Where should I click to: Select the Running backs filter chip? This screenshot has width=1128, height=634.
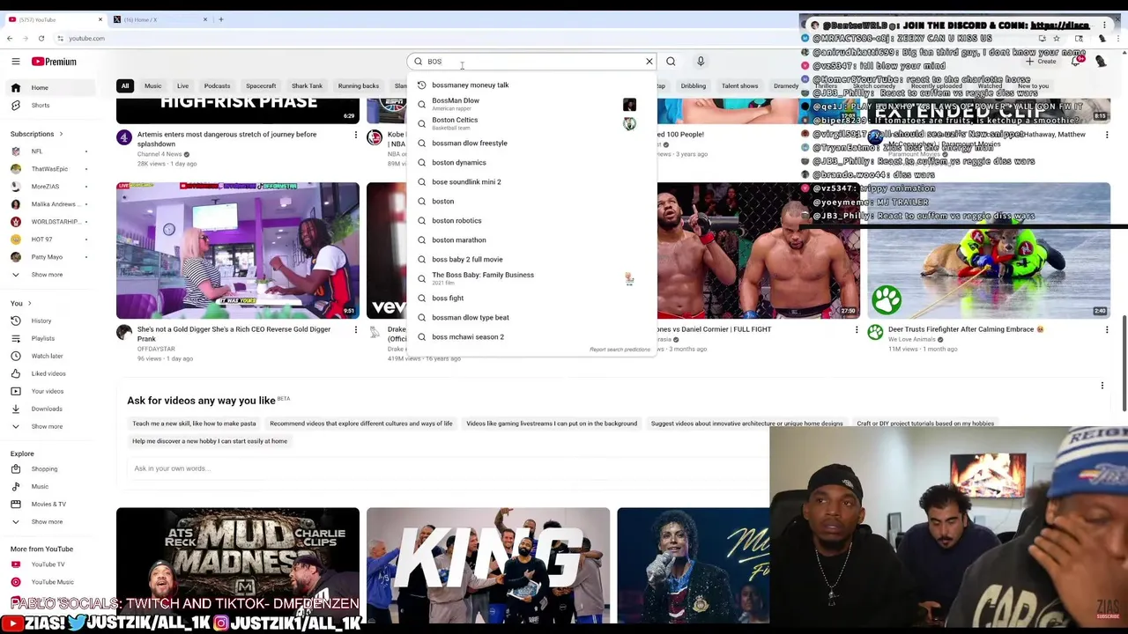point(358,86)
